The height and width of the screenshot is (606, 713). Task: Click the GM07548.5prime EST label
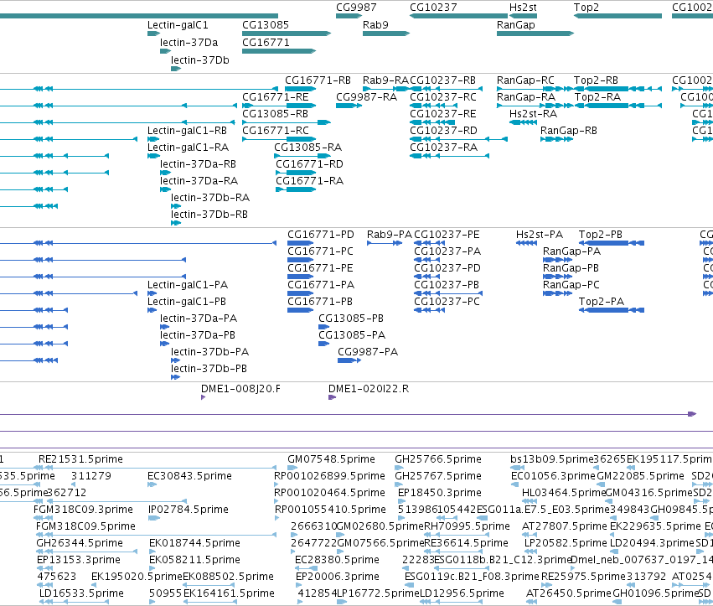[x=331, y=459]
